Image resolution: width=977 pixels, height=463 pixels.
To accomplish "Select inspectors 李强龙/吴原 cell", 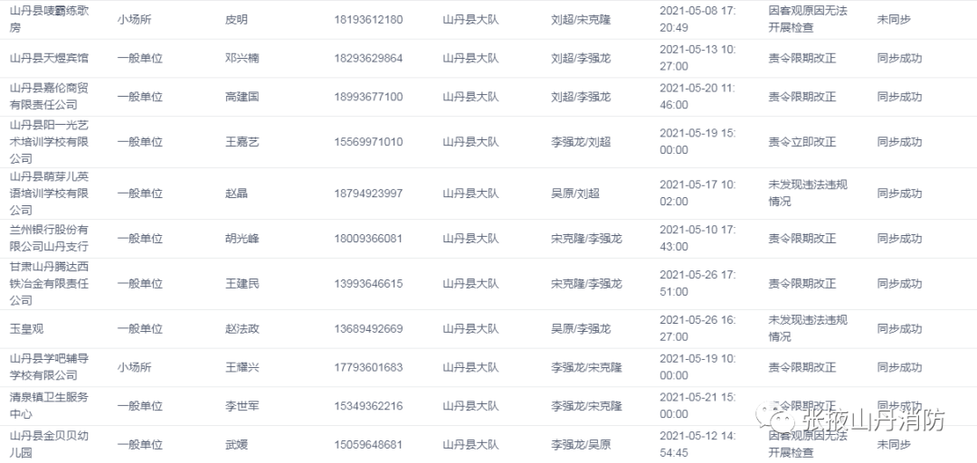I will (581, 444).
